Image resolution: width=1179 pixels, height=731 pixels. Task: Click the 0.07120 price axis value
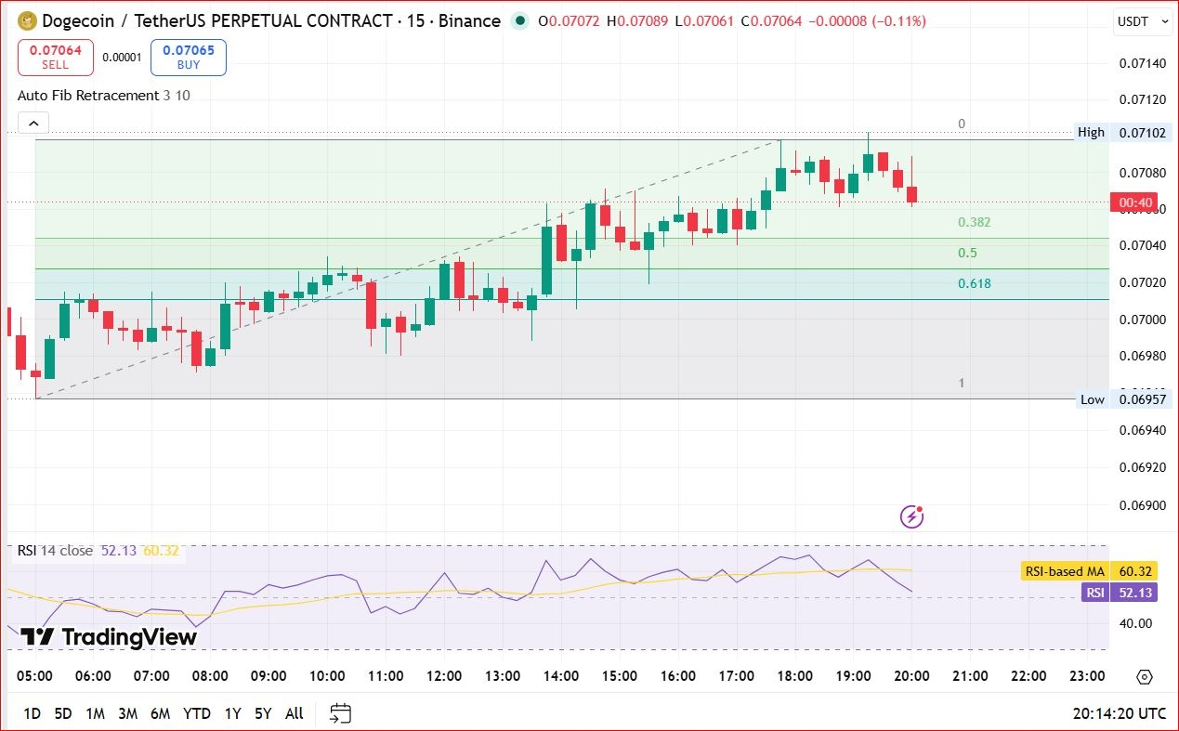coord(1142,99)
